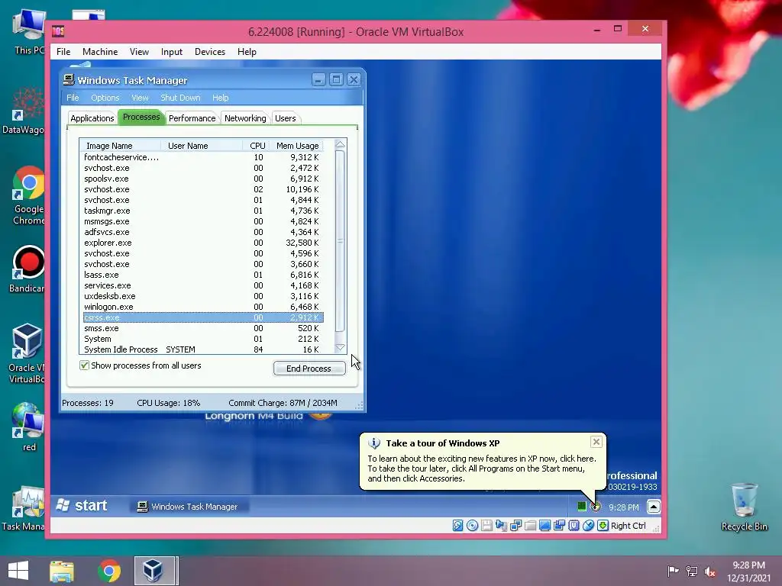Sort processes by User Name column

tap(202, 146)
